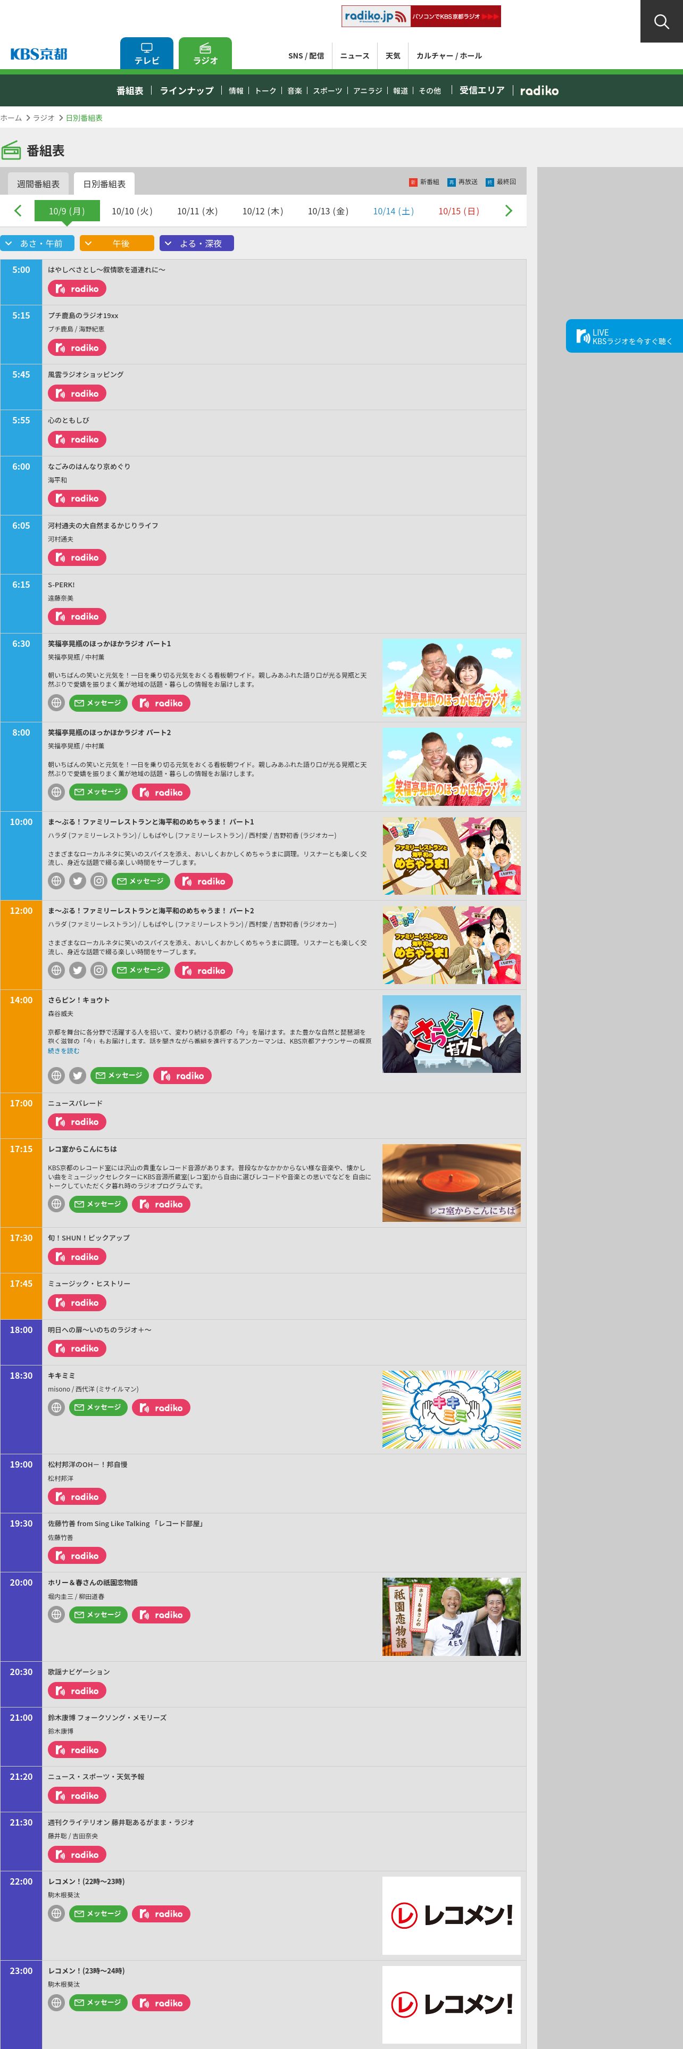Open 天気 menu link
The height and width of the screenshot is (2049, 683).
[x=393, y=56]
